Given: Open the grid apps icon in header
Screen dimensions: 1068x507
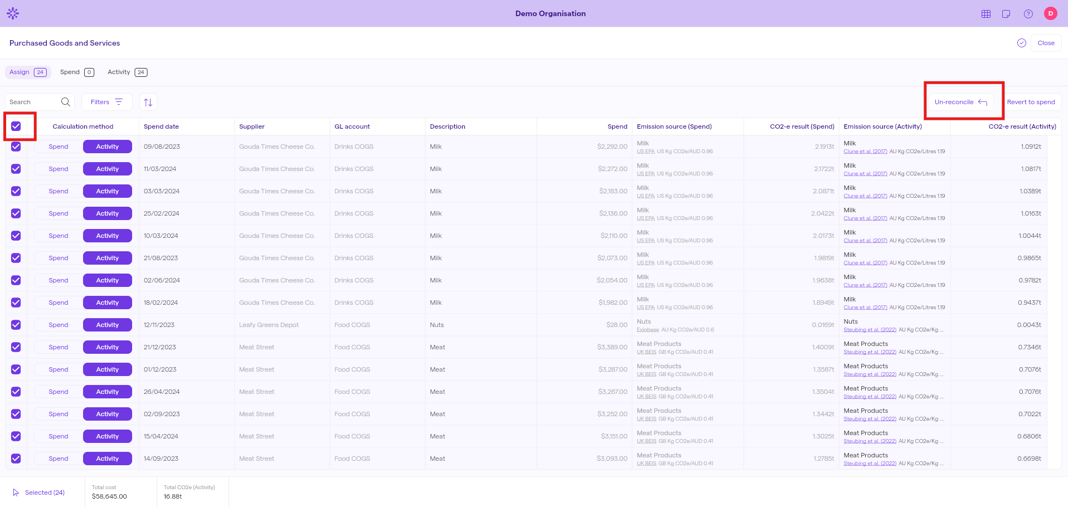Looking at the screenshot, I should (x=986, y=14).
